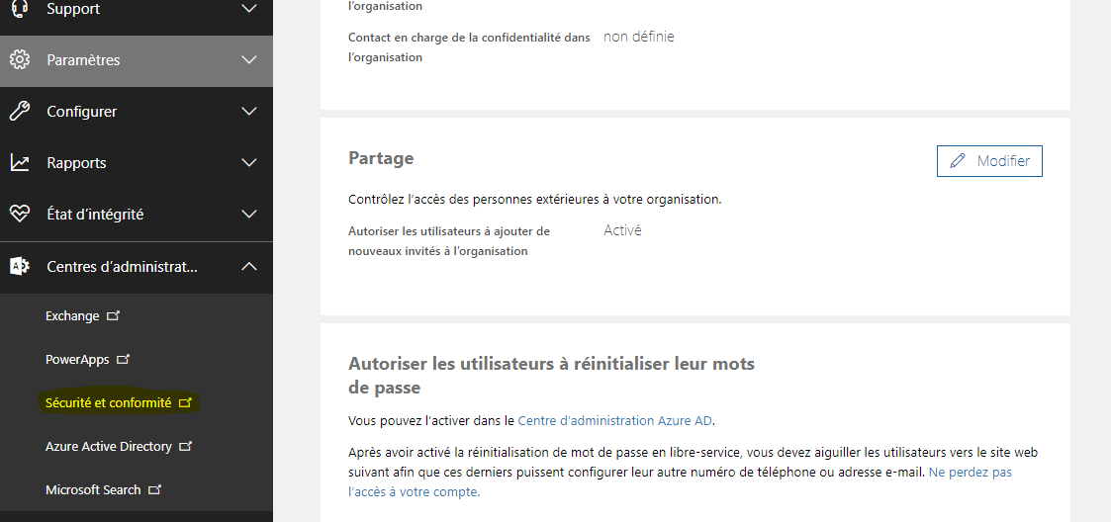Image resolution: width=1111 pixels, height=522 pixels.
Task: Expand the Support menu chevron
Action: coord(248,9)
